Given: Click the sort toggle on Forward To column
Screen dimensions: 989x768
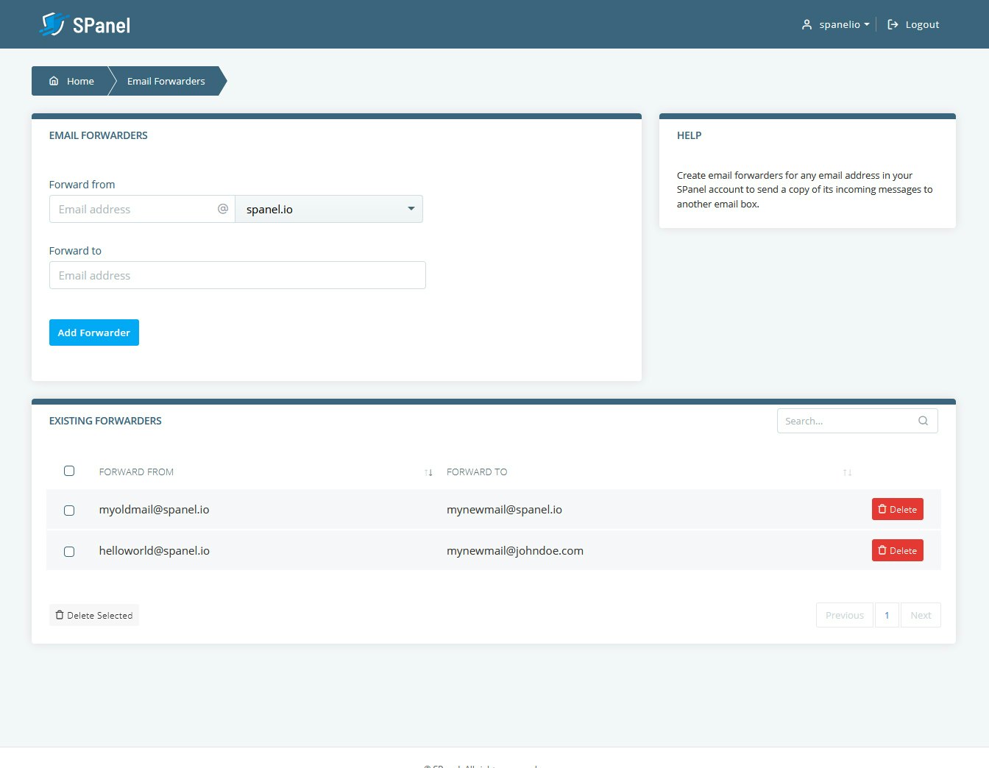Looking at the screenshot, I should (847, 472).
